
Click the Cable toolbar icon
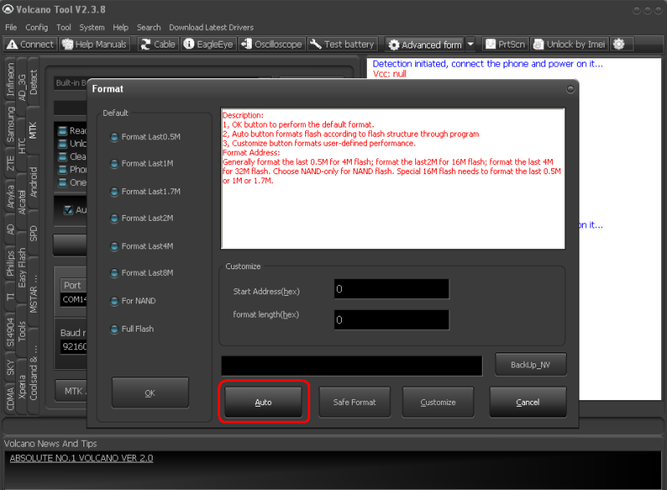(158, 44)
